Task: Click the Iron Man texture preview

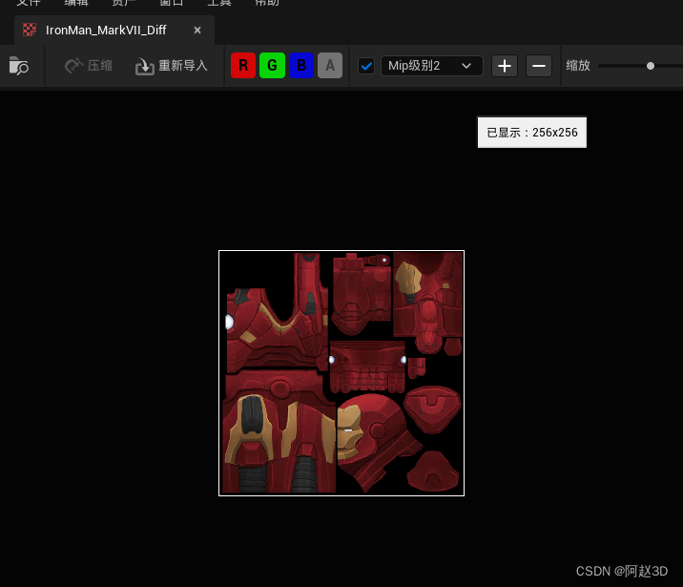Action: 341,373
